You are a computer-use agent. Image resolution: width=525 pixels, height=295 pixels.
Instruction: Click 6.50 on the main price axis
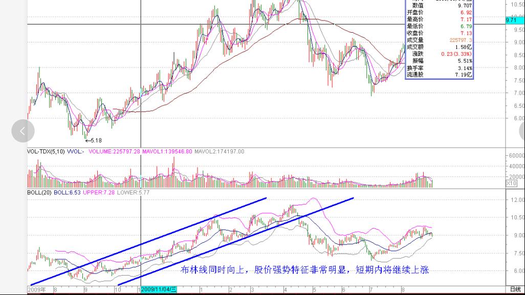coord(518,106)
